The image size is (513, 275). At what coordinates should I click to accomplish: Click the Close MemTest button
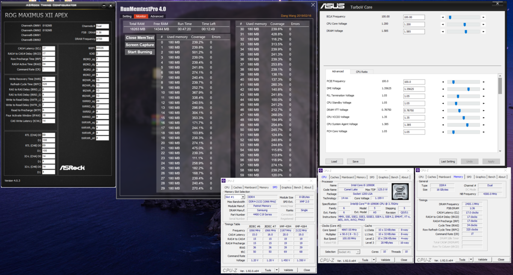[139, 38]
